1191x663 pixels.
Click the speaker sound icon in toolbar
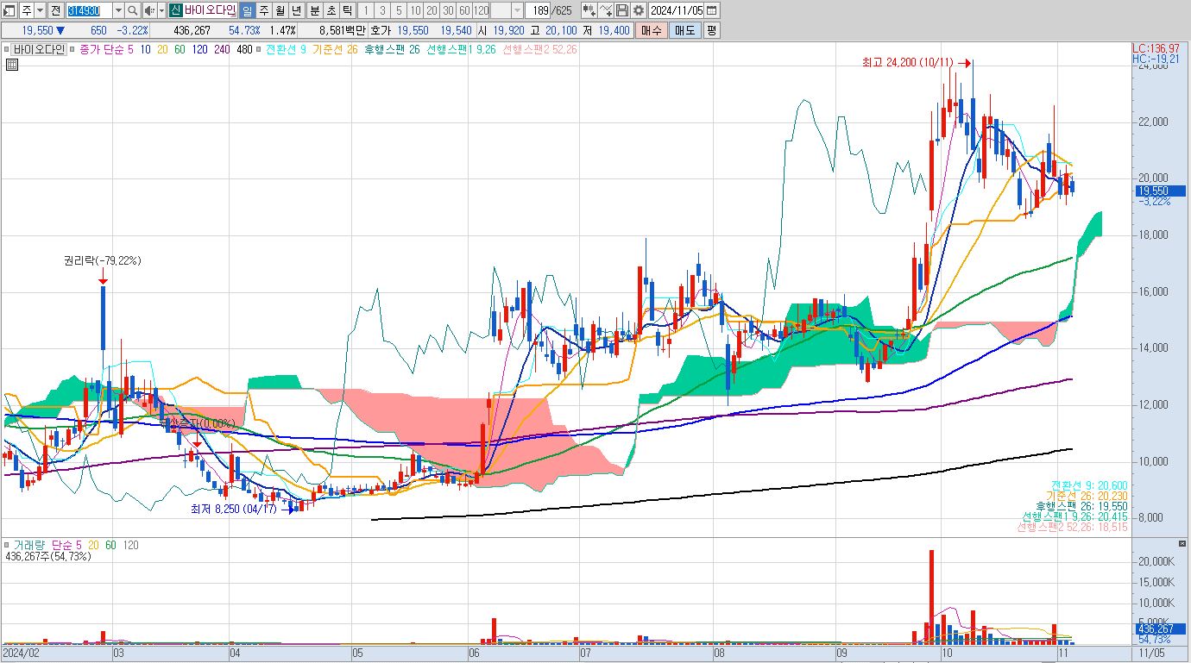coord(149,10)
